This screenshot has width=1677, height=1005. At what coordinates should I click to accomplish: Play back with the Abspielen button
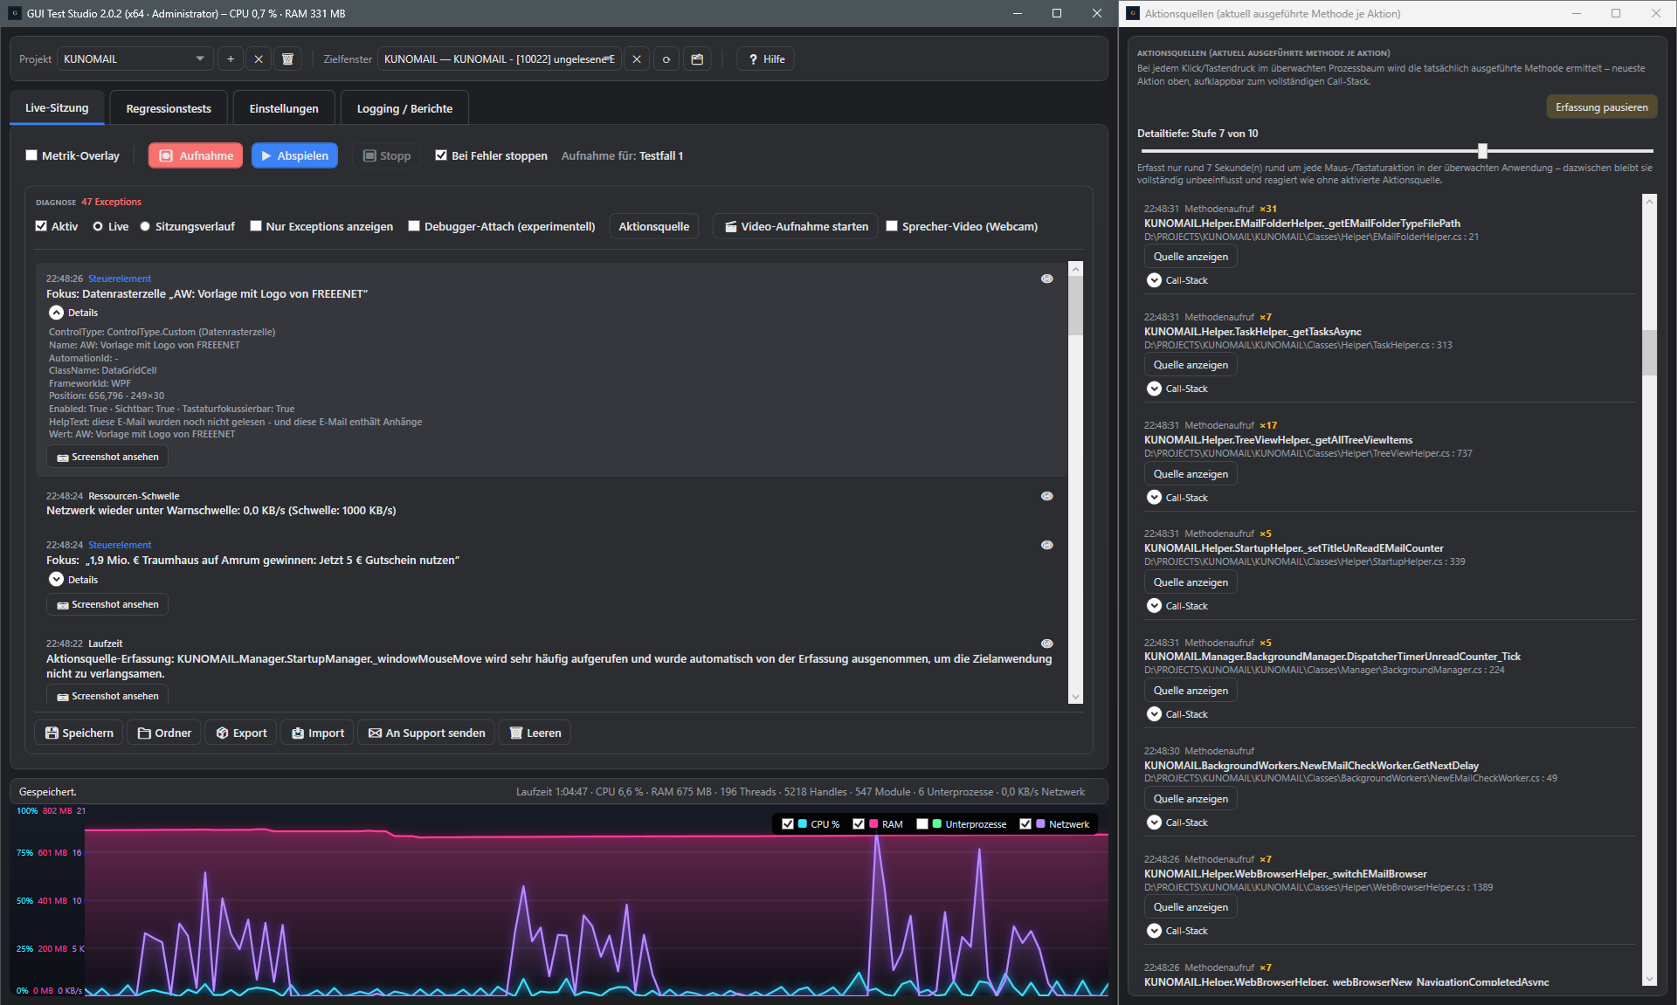pos(294,155)
